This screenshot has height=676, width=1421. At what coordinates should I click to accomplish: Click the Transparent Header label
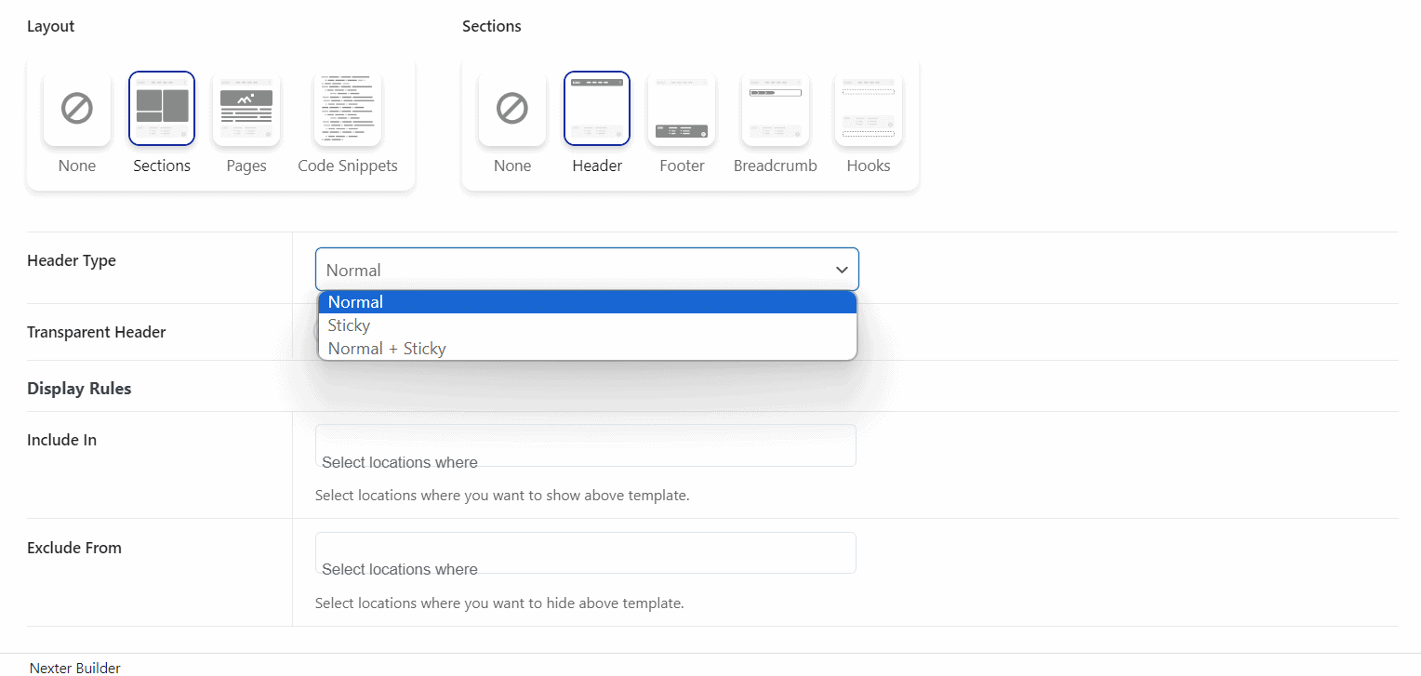(x=97, y=332)
